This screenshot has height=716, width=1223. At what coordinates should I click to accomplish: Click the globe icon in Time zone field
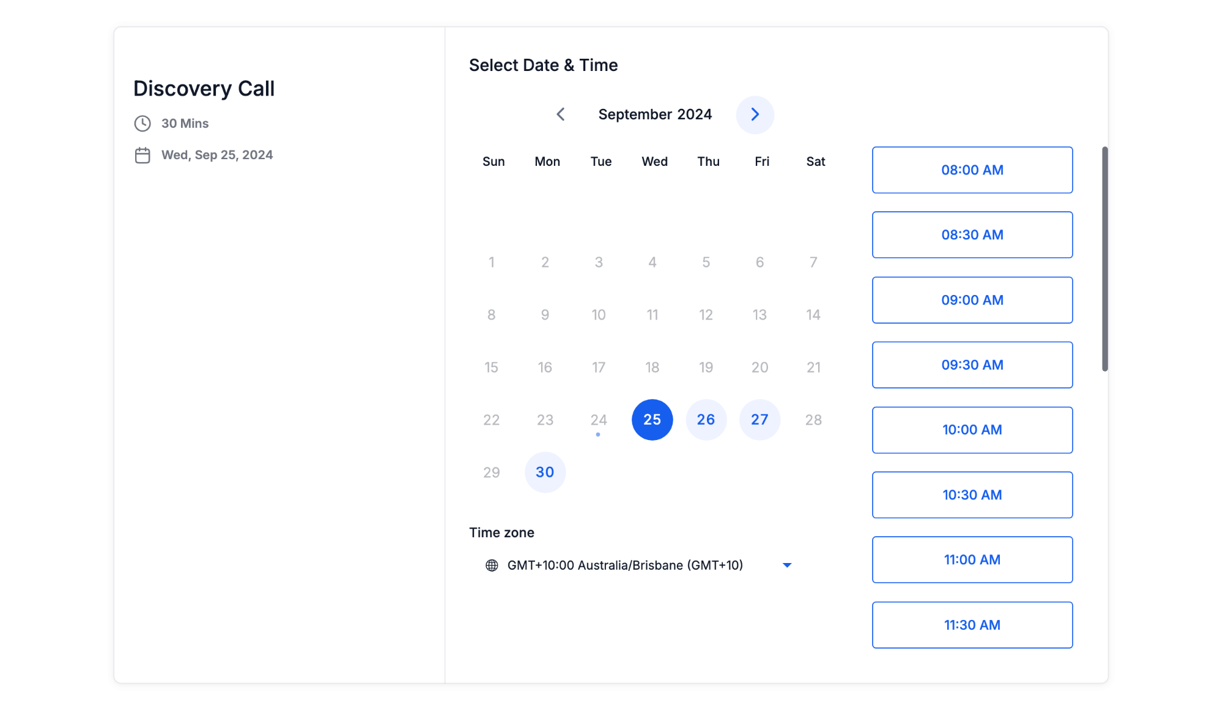pos(492,565)
